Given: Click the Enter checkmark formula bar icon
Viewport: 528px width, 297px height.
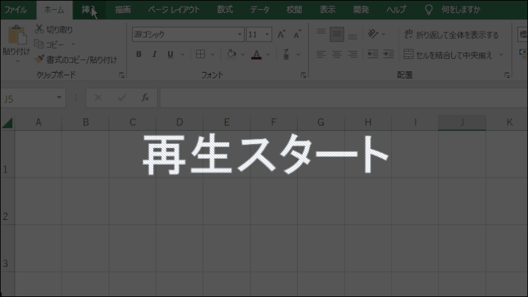Looking at the screenshot, I should (x=121, y=98).
